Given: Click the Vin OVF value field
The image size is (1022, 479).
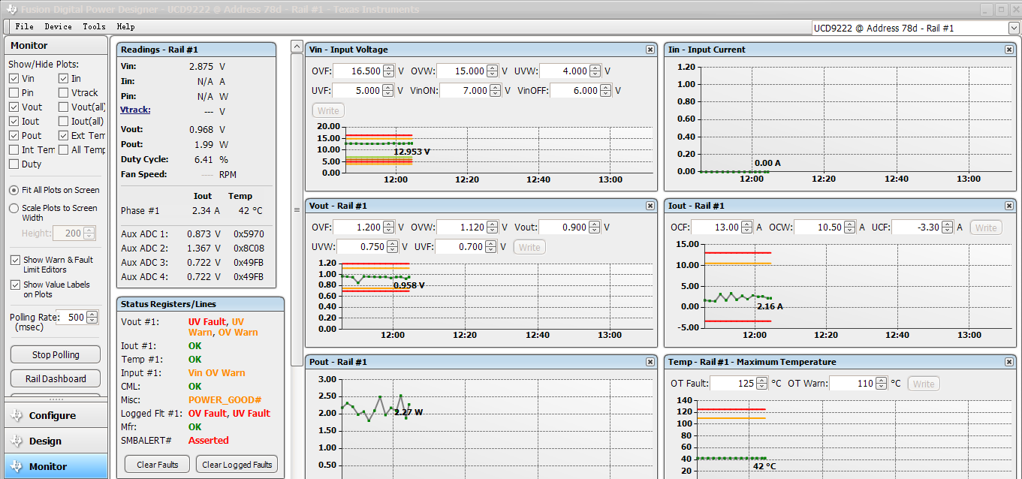Looking at the screenshot, I should point(357,71).
